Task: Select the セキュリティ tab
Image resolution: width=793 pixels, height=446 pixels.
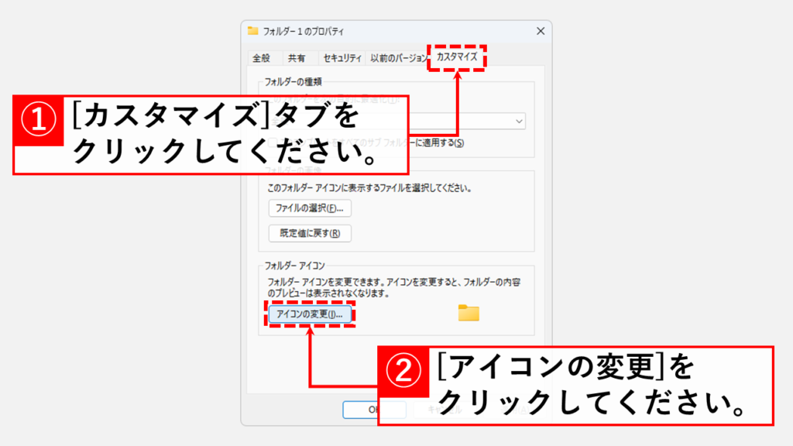Action: point(342,58)
